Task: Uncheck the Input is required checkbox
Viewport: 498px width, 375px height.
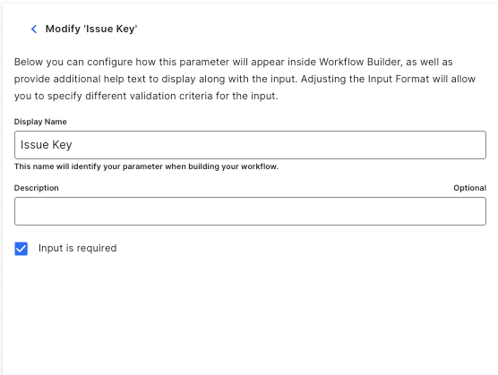Action: coord(21,249)
